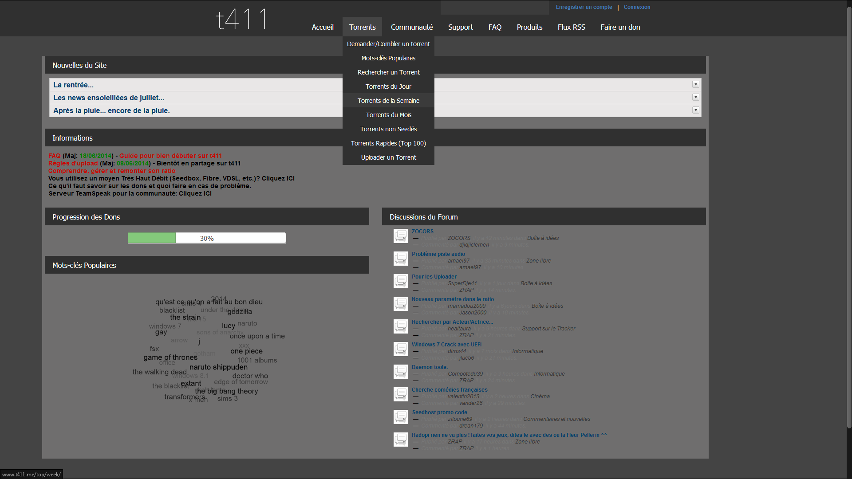Click the forum icon beside ZOCORS thread
The image size is (852, 479).
[400, 236]
